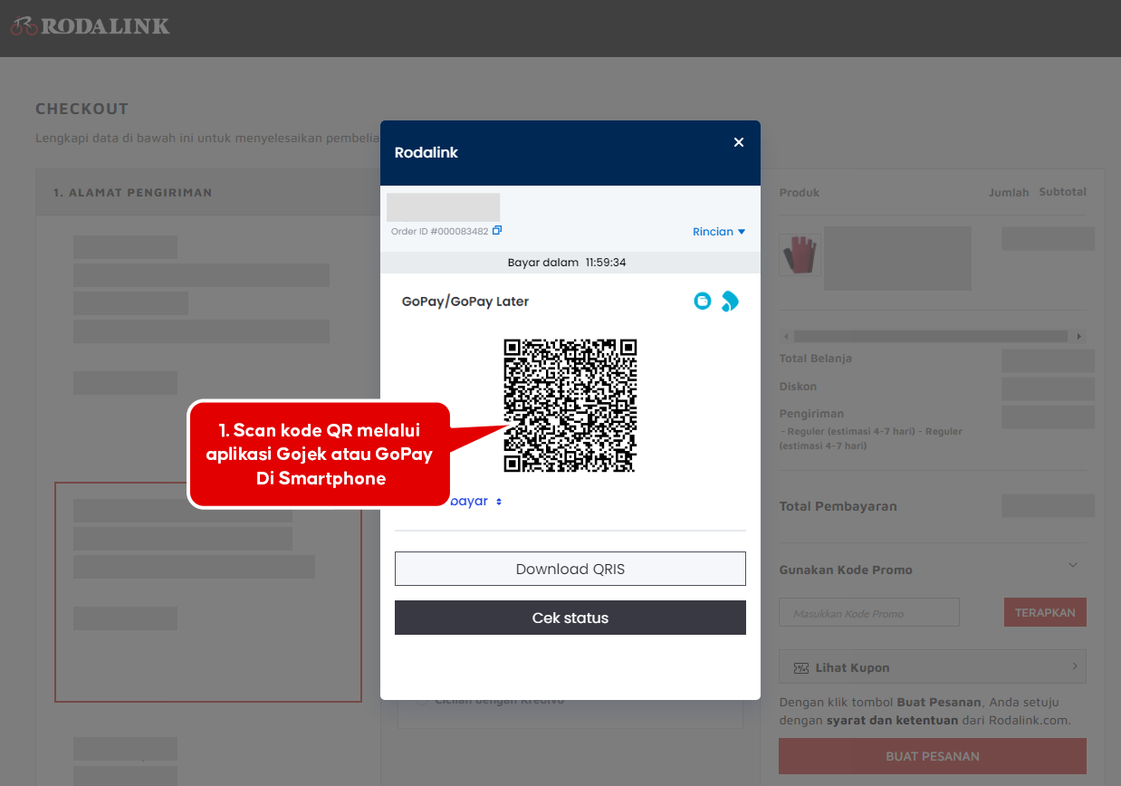Screen dimensions: 1121x786
Task: Click the Masukkan Kode Promo field
Action: 869,613
